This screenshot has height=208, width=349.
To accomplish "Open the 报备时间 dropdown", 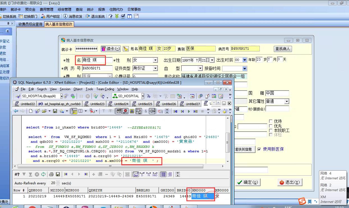I will pos(245,68).
